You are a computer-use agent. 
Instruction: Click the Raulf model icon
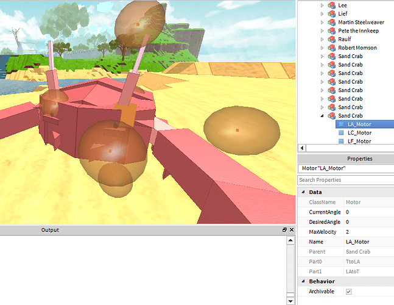[x=332, y=39]
